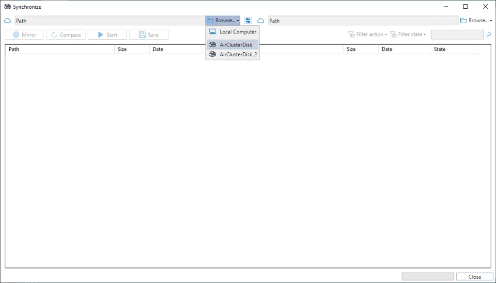Select AirClusterDisk from the browse menu

point(232,45)
